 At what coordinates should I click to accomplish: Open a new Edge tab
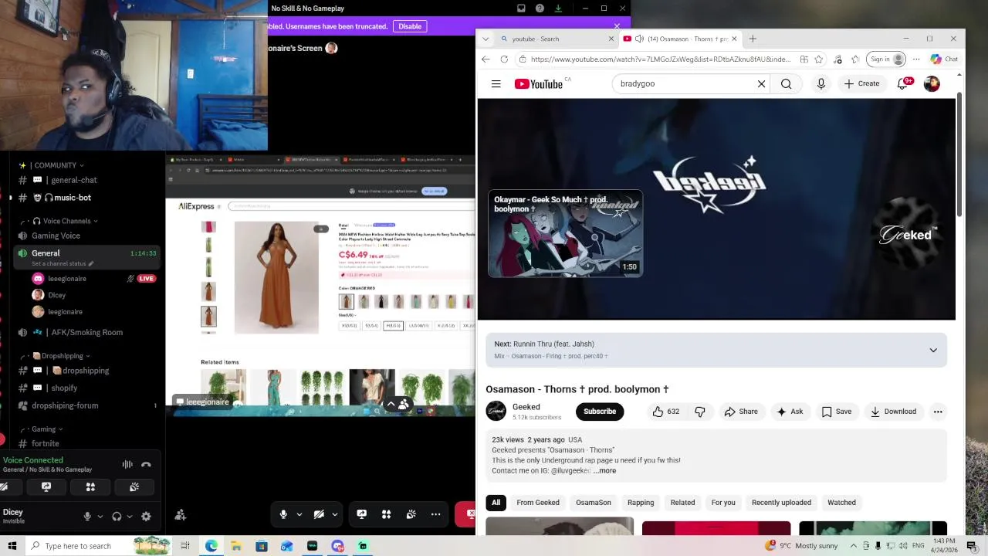753,39
